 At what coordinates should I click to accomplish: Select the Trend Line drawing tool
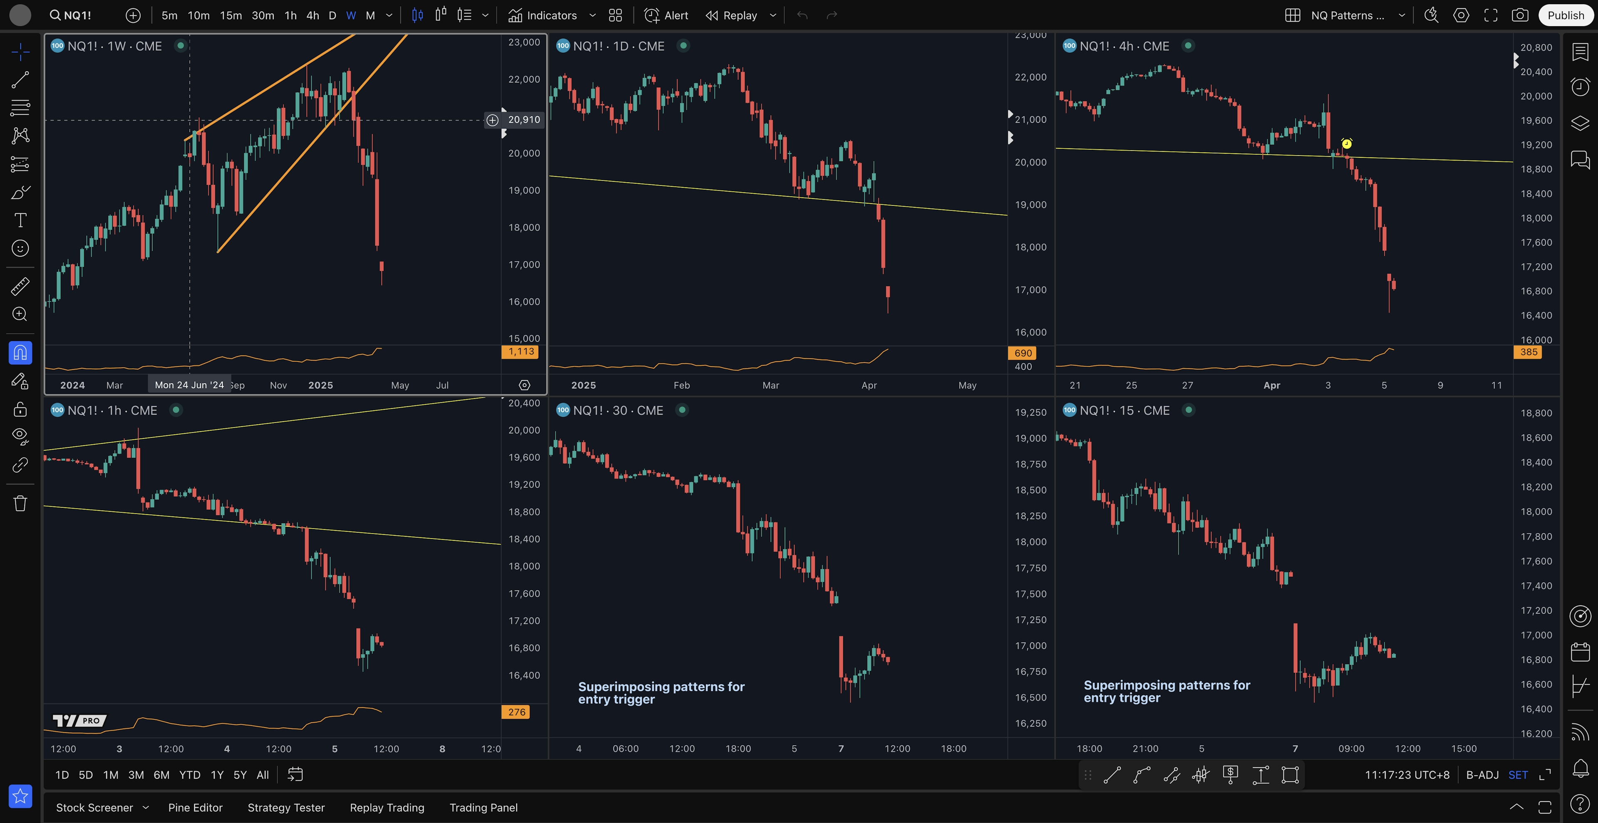(20, 79)
